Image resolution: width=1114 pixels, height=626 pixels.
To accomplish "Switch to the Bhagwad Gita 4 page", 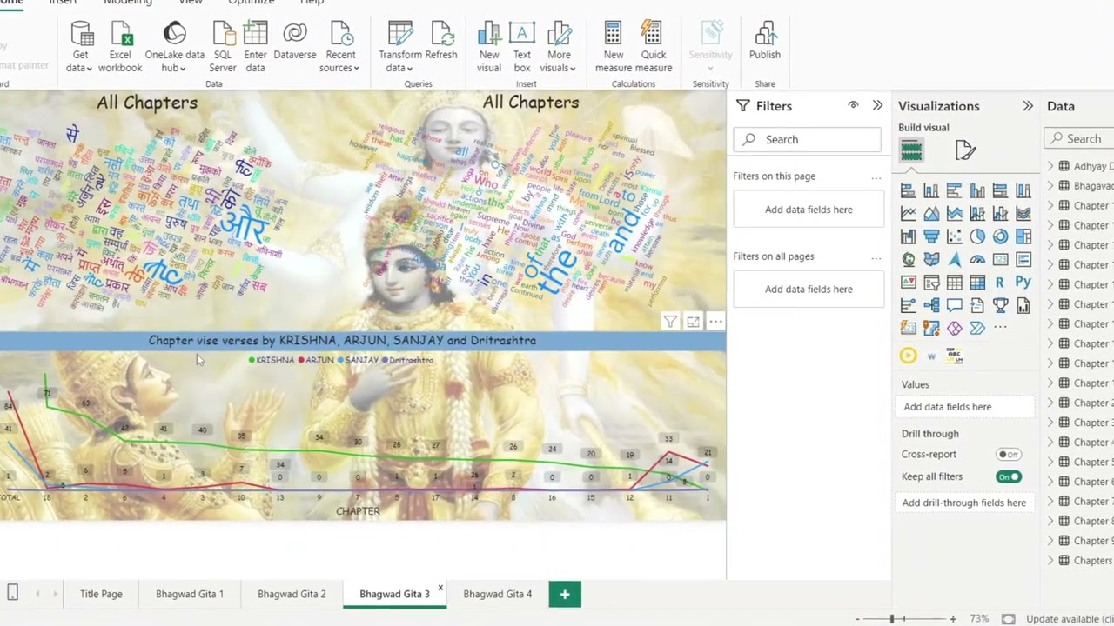I will point(497,594).
